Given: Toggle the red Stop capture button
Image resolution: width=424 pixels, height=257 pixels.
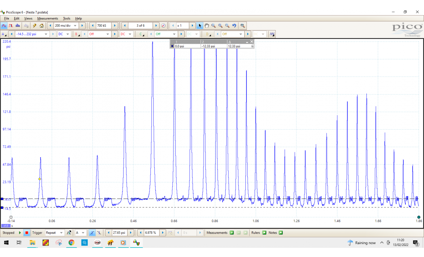Looking at the screenshot, I should (x=26, y=233).
